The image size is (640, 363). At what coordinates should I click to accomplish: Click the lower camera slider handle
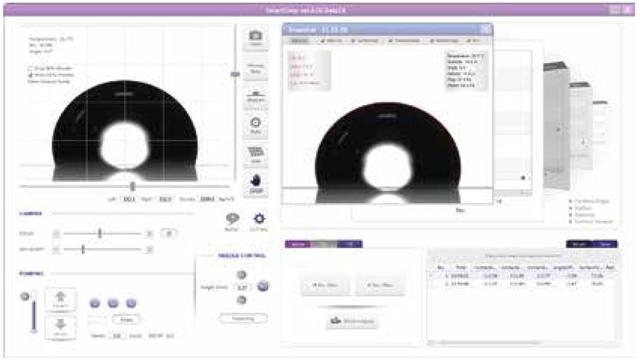coord(83,249)
